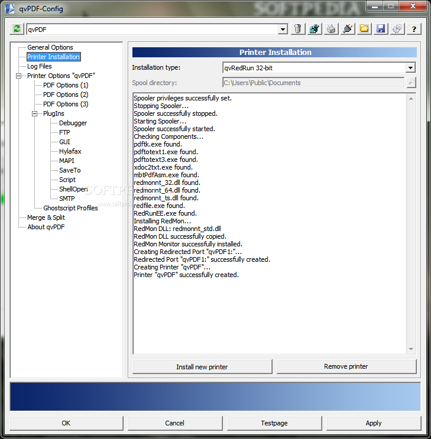431x439 pixels.
Task: Open the FTP plugin settings
Action: click(64, 132)
